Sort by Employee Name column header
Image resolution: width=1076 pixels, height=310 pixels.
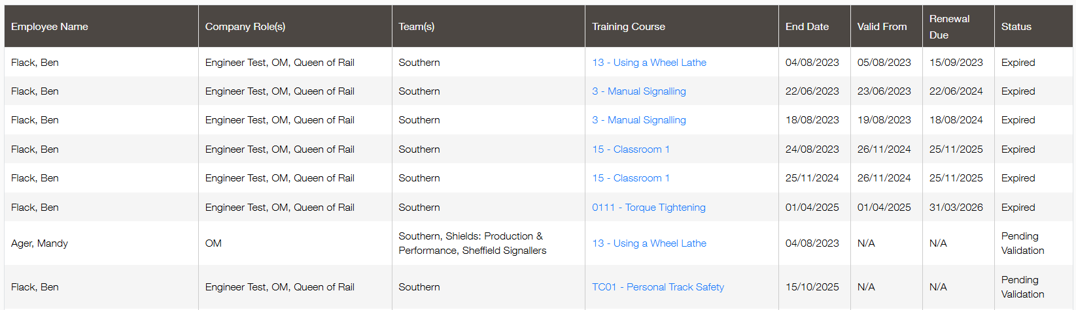click(50, 27)
